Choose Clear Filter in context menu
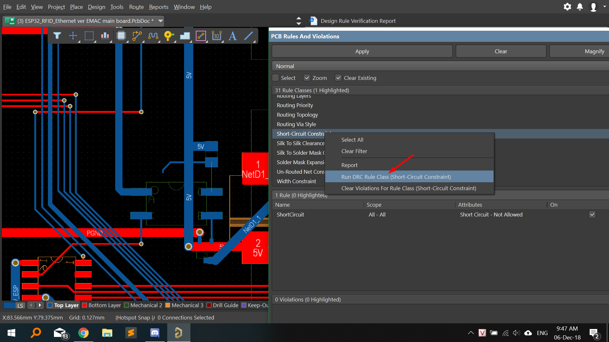The width and height of the screenshot is (609, 342). [409, 151]
